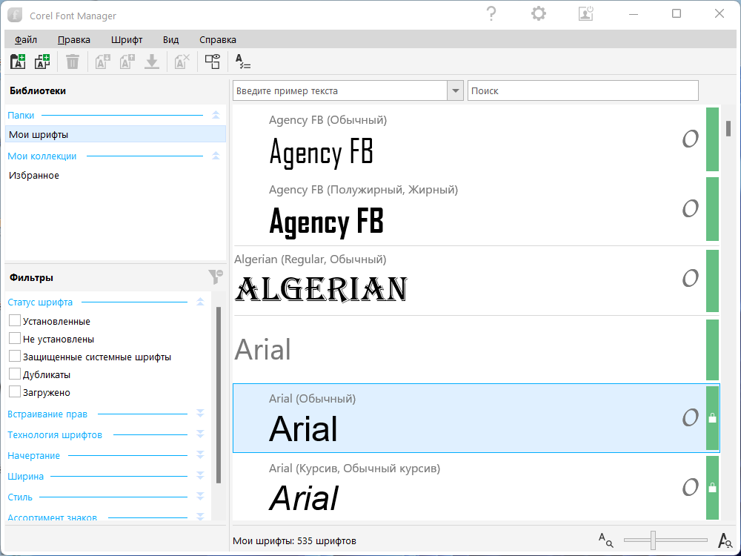Click the lock icon on Arial (Курсив)
The image size is (741, 556).
[x=712, y=488]
